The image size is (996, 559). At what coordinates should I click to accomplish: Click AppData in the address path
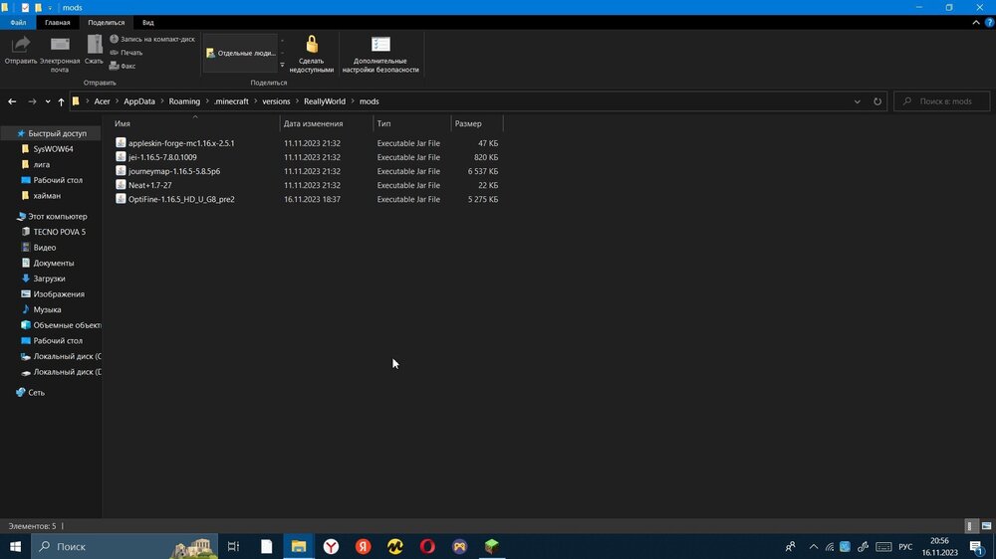click(139, 101)
